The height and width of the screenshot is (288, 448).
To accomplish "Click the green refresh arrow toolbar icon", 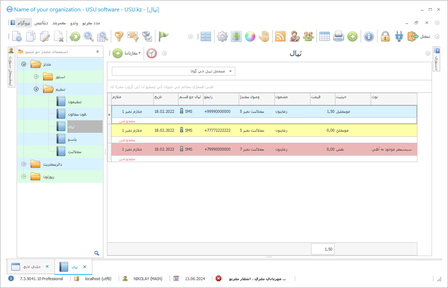I will (75, 37).
